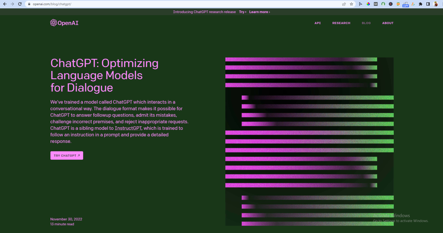Viewport: 443px width, 233px height.
Task: Open the Chrome profile avatar
Action: coord(436,4)
